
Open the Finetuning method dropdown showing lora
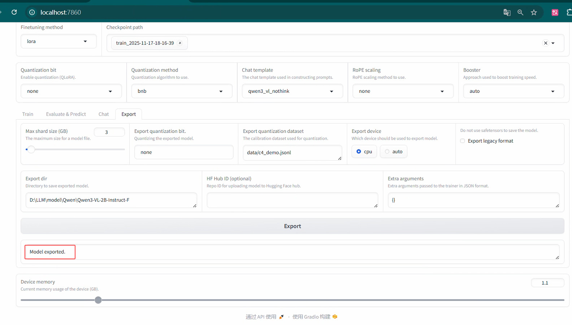58,41
